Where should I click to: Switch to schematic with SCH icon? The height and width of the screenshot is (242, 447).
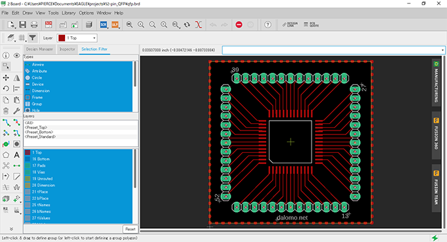[49, 25]
